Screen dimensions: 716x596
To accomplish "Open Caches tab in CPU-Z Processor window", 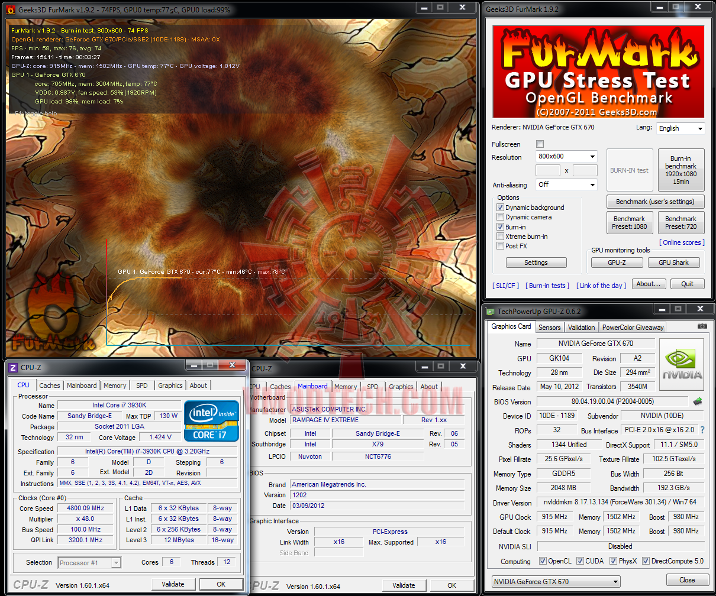I will tap(50, 386).
